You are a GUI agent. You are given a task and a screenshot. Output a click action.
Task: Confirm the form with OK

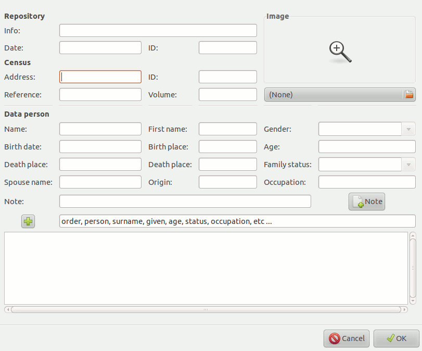coord(396,339)
